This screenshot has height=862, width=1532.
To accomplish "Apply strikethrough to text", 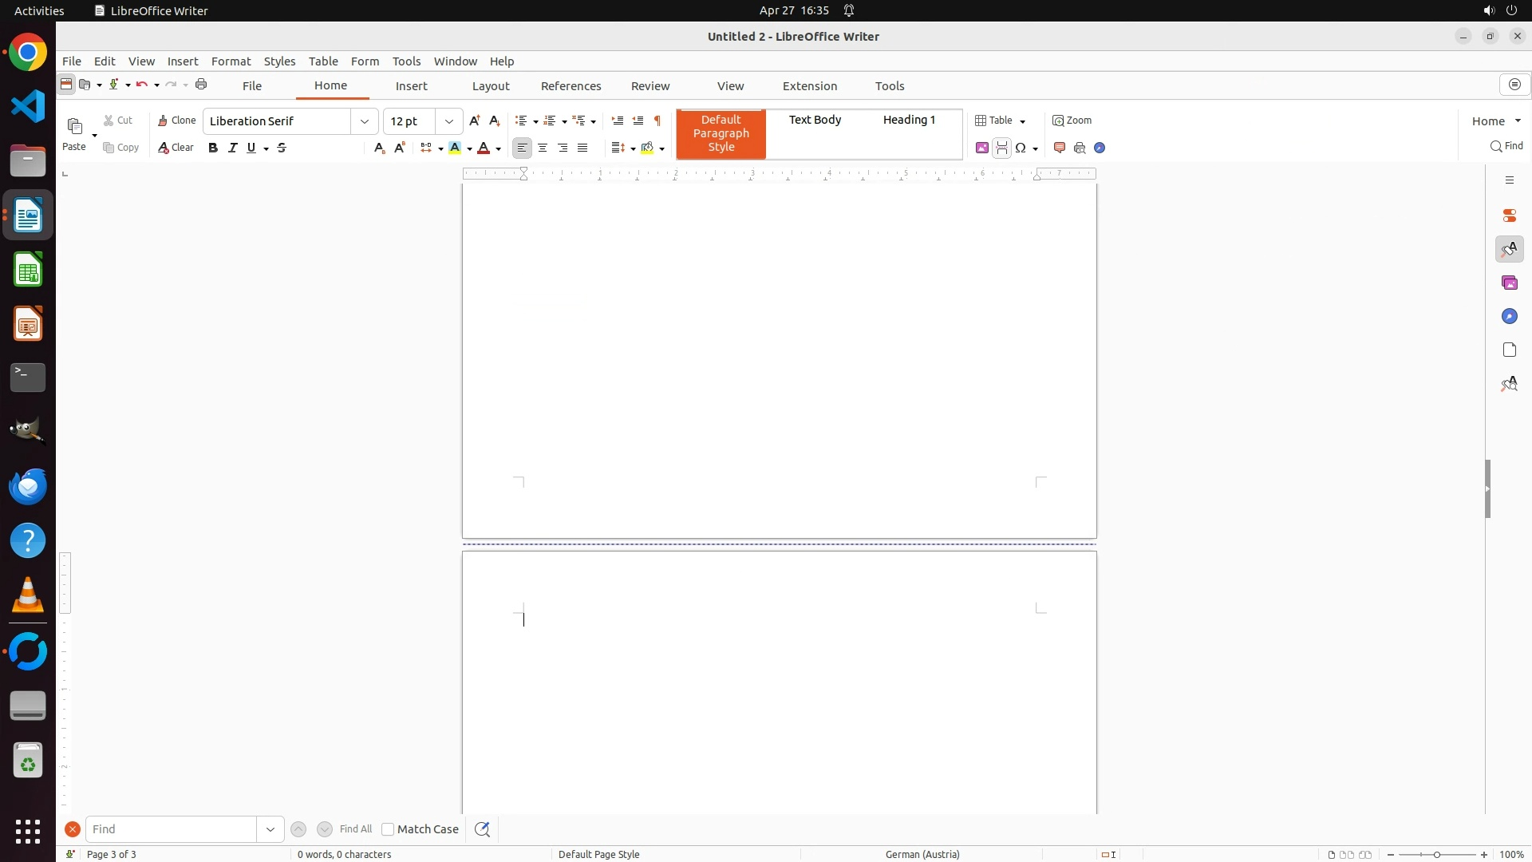I will tap(282, 148).
